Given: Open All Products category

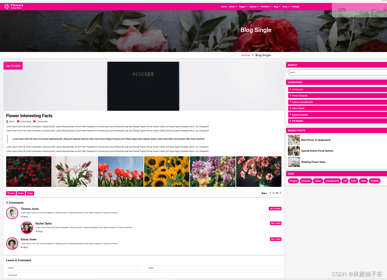Looking at the screenshot, I should [x=337, y=89].
